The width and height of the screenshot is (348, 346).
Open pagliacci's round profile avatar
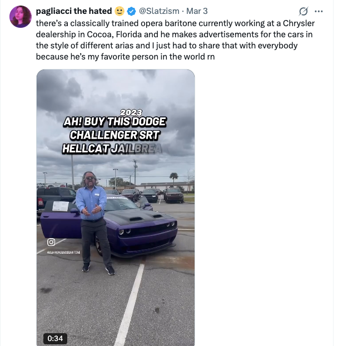(x=21, y=17)
